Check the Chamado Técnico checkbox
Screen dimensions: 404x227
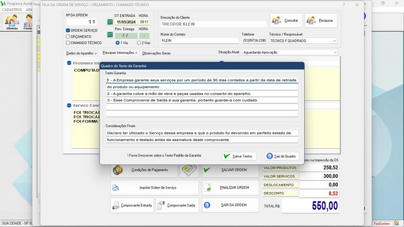68,43
